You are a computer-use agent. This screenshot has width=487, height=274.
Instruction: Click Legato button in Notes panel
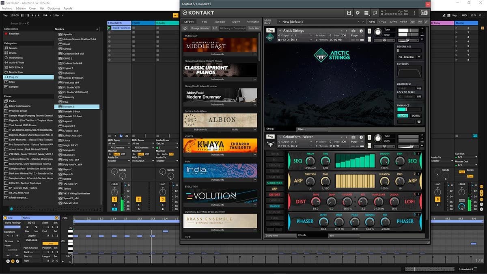click(31, 235)
